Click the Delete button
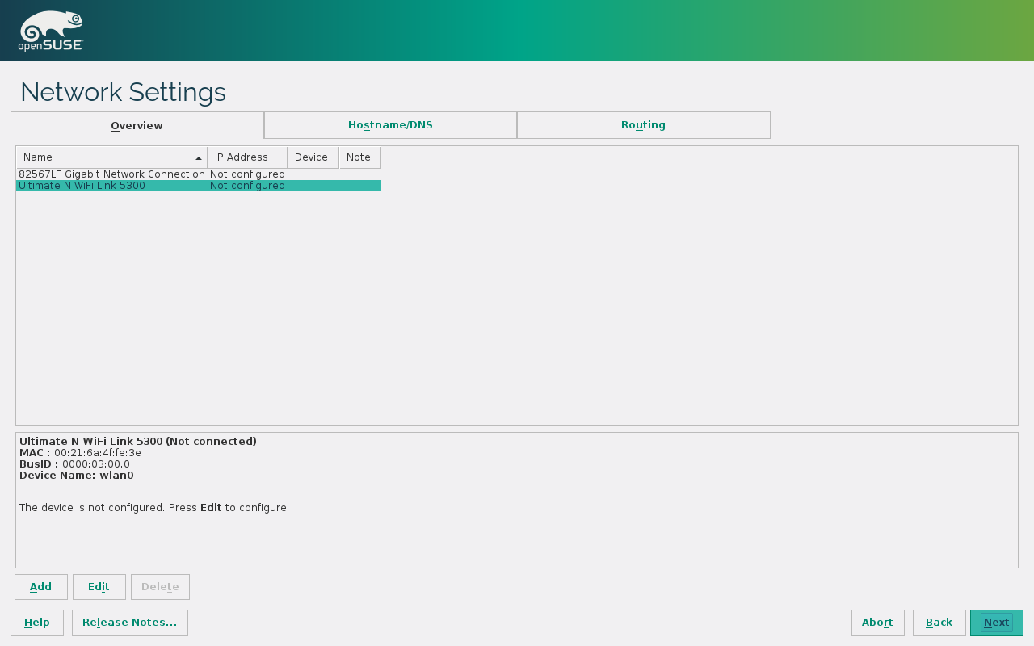 tap(160, 587)
